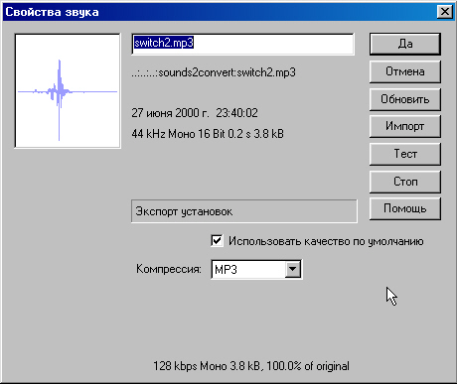
Task: Close the Свойства звука dialog window
Action: (x=445, y=12)
